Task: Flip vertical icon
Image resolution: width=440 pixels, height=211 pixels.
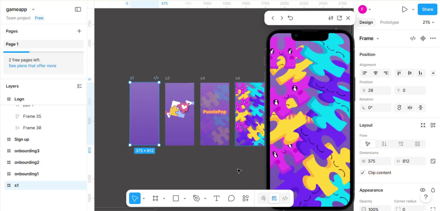Action: (x=421, y=108)
